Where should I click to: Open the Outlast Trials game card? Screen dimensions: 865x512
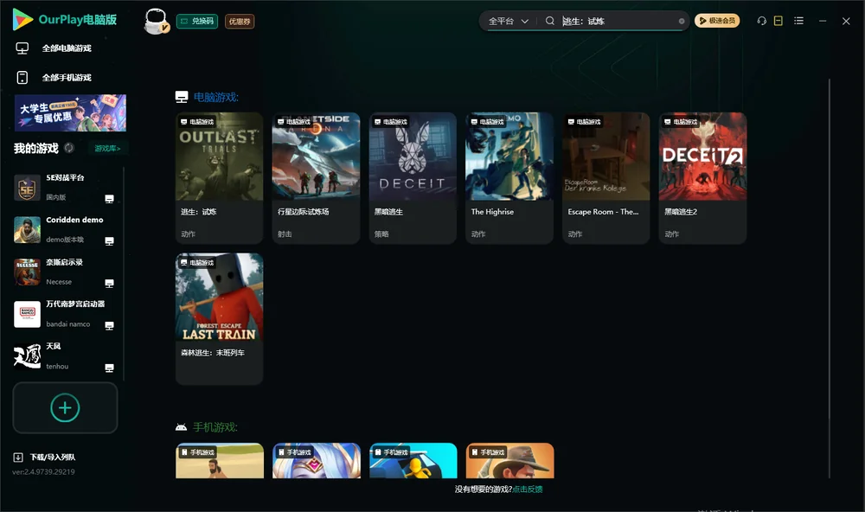[x=219, y=177]
